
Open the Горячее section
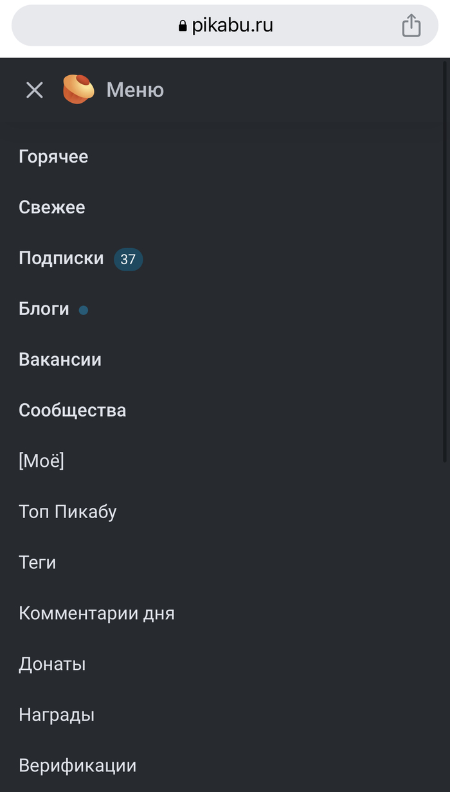point(53,157)
